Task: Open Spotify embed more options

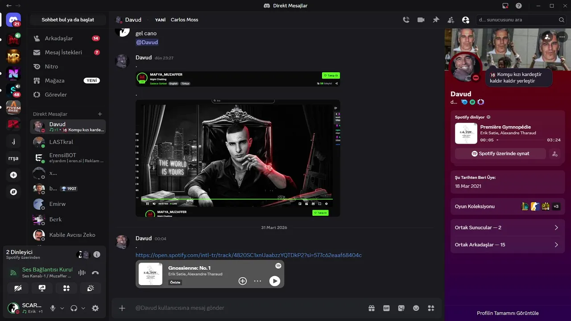Action: coord(257,281)
